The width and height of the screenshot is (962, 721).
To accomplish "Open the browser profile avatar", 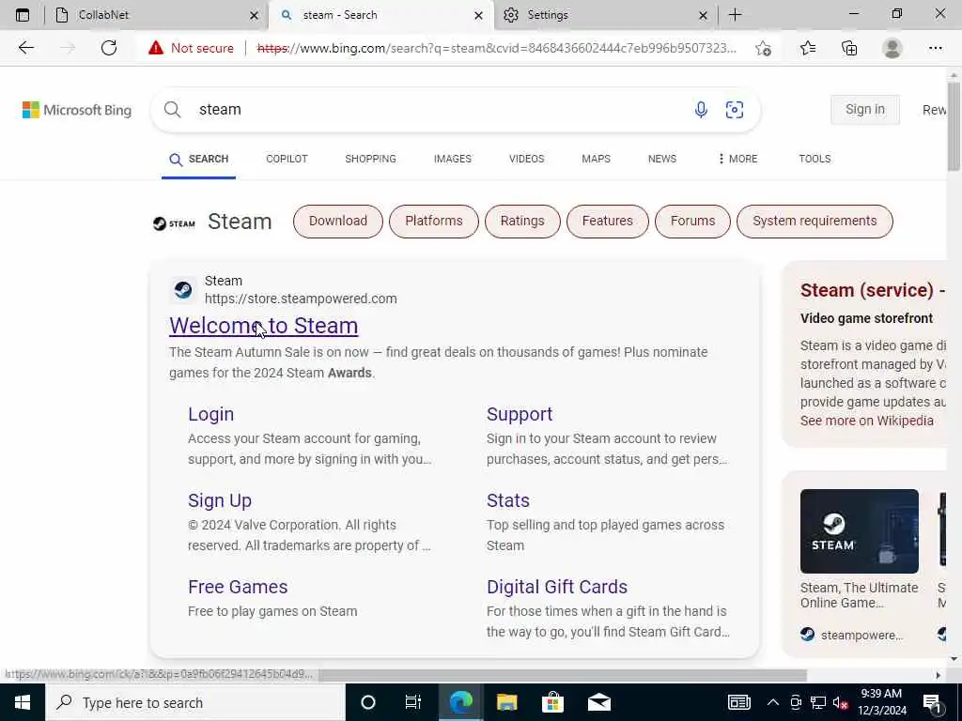I will pyautogui.click(x=892, y=48).
